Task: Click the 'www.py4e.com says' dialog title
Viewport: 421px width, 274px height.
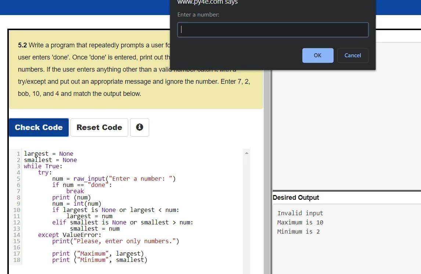Action: [x=207, y=2]
